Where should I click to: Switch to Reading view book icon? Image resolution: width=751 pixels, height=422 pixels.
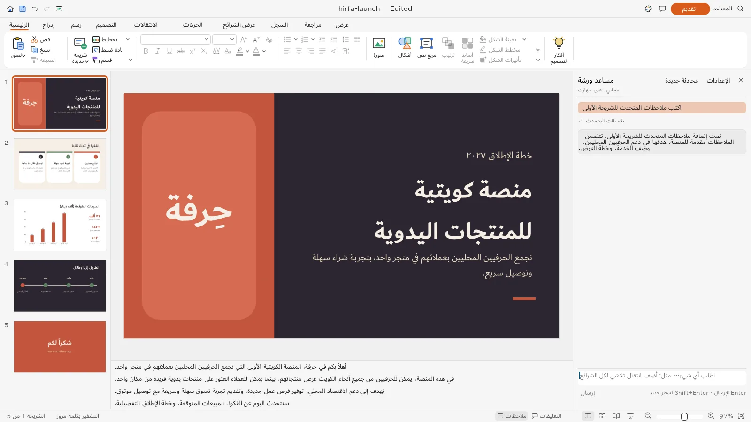tap(616, 416)
